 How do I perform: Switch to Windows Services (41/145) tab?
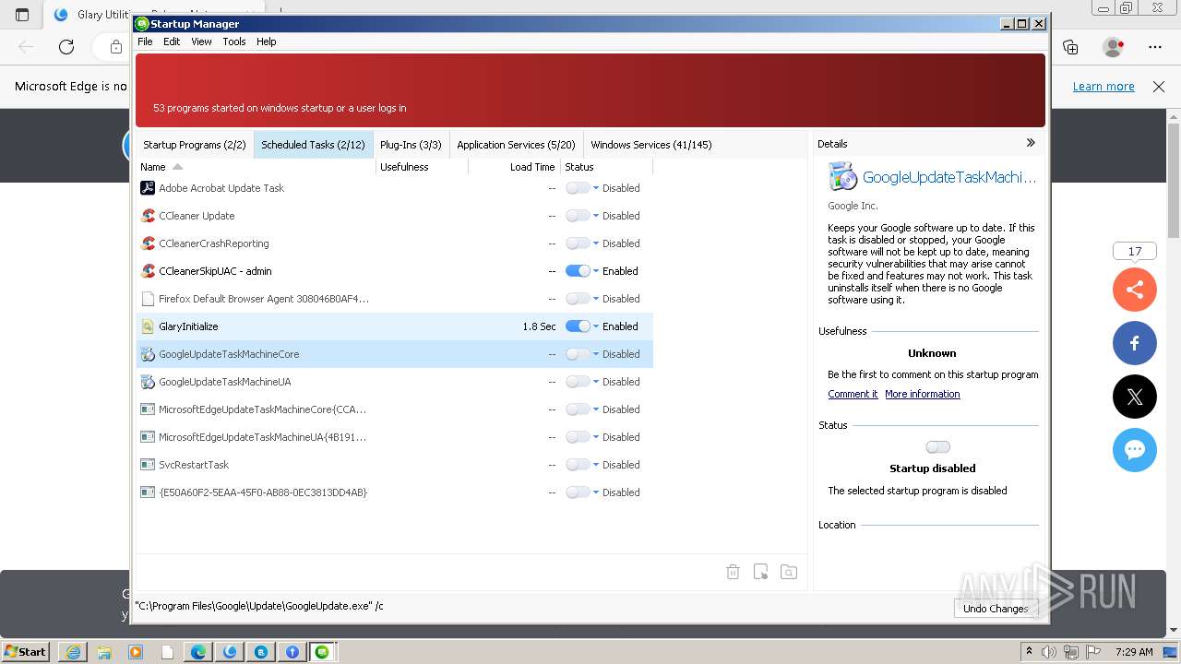[651, 145]
